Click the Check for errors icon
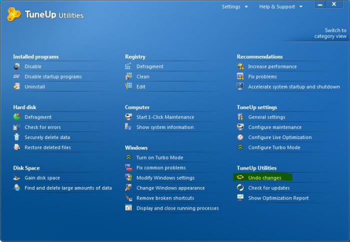 pos(16,127)
